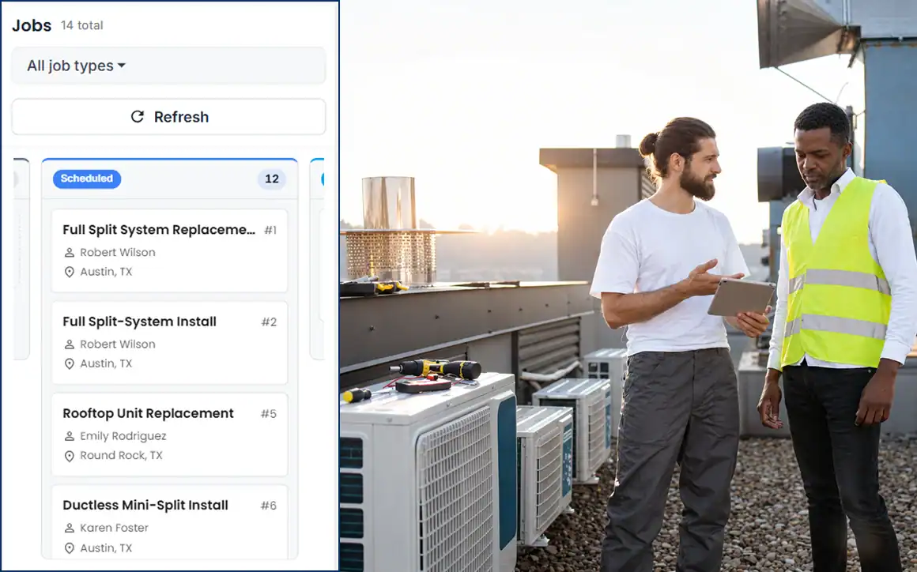Screen dimensions: 917x572
Task: Click the caret arrow beside All job types
Action: [x=122, y=66]
